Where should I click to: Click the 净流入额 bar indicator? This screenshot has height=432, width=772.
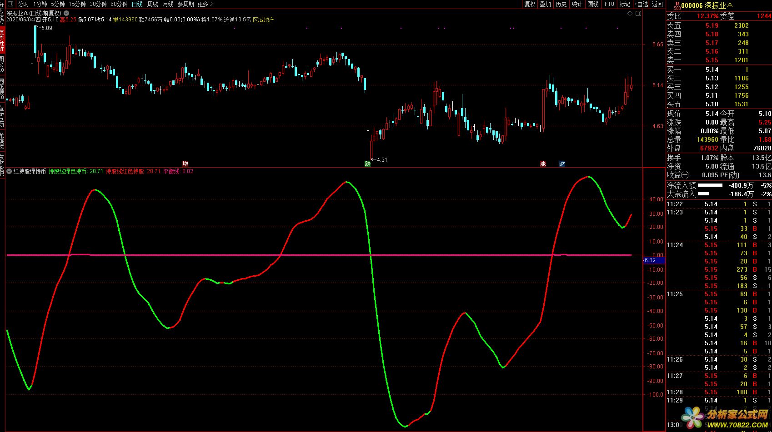(x=710, y=185)
